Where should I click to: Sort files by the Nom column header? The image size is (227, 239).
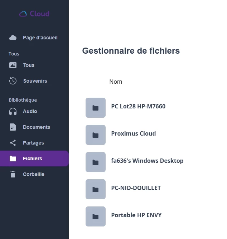(116, 82)
